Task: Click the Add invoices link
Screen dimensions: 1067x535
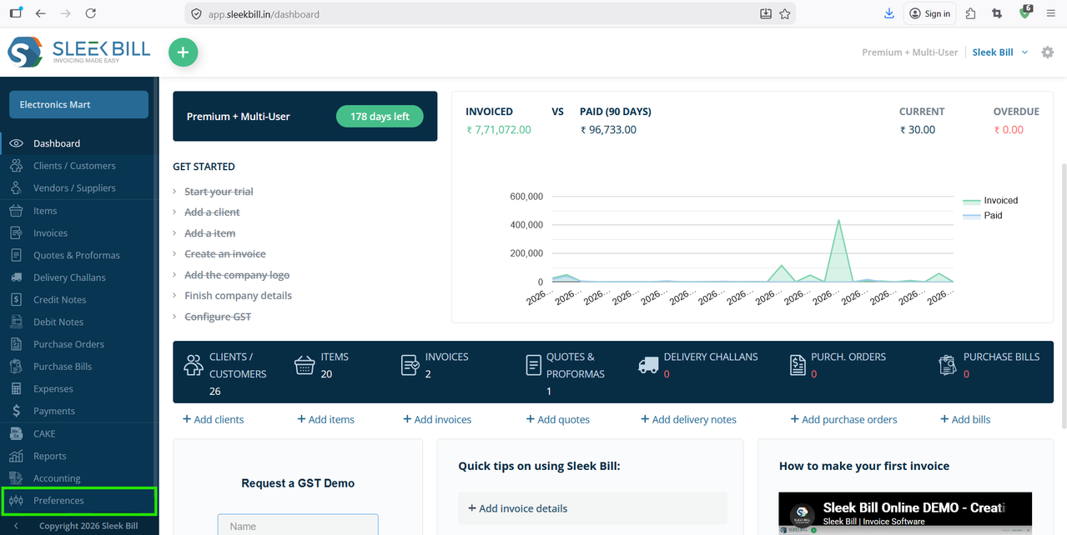Action: pos(437,419)
